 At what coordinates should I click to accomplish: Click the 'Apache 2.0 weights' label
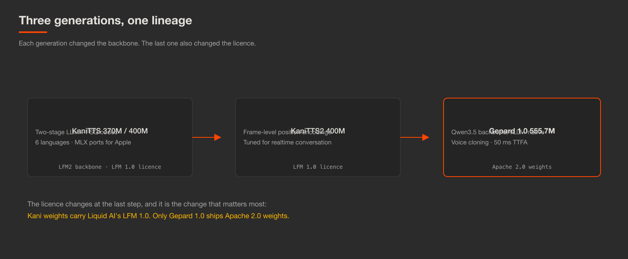coord(522,167)
